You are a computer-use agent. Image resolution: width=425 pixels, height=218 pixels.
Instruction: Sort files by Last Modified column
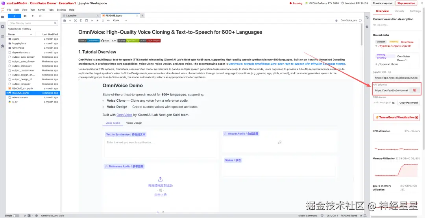(x=47, y=34)
